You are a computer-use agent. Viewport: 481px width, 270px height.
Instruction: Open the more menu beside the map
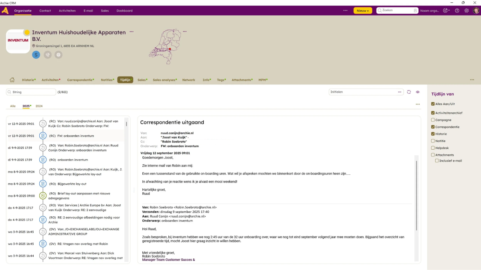(x=184, y=31)
